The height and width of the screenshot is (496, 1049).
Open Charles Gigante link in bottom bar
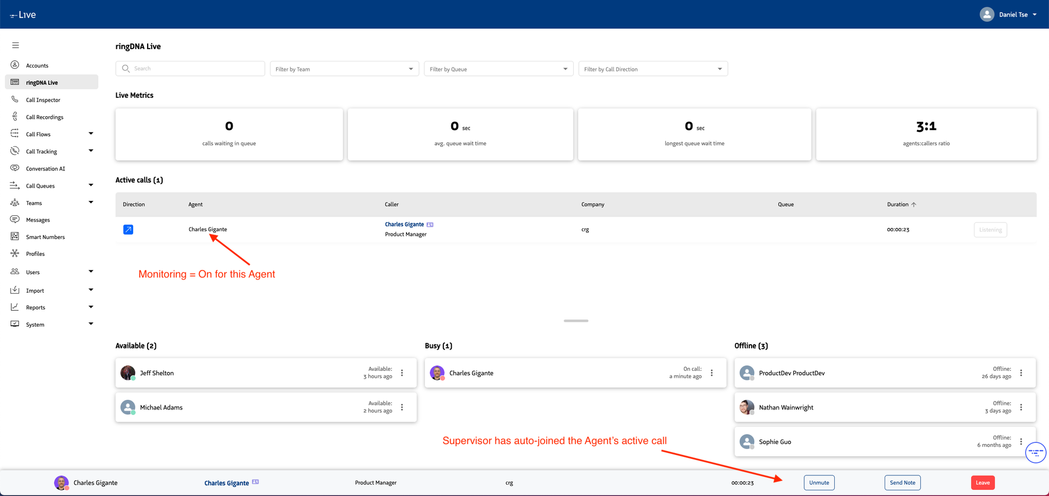click(226, 483)
